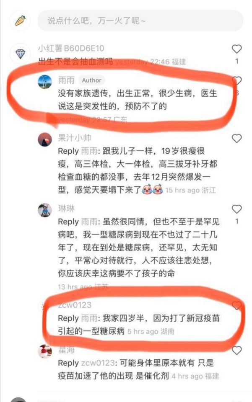
Task: Open 琳琳's profile avatar
Action: pos(45,210)
